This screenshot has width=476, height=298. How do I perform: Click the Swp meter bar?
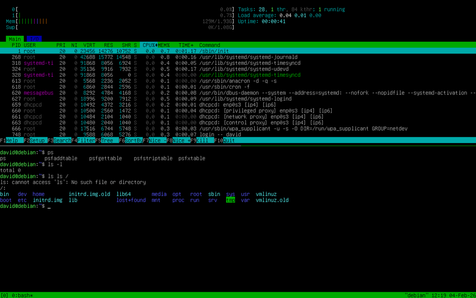pos(120,27)
